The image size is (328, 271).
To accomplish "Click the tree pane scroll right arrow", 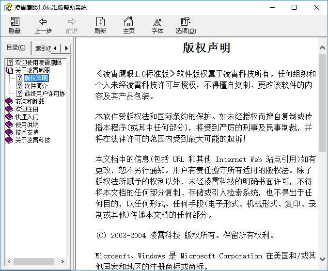I will [62, 261].
